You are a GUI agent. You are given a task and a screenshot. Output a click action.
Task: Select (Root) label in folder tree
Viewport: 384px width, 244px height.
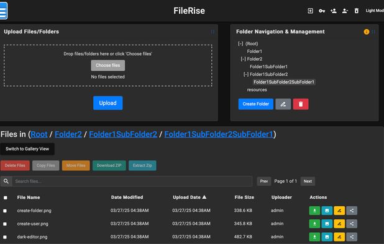pos(252,44)
